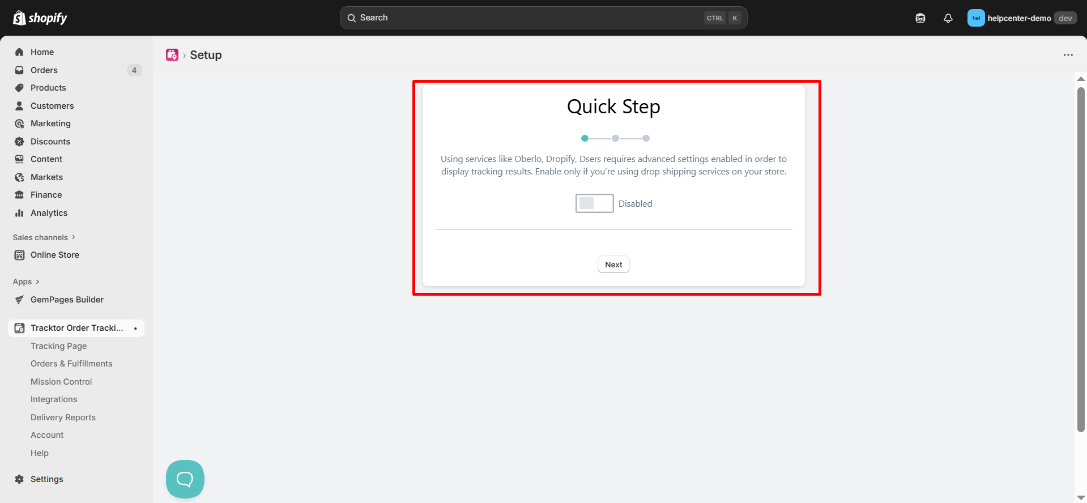Select Integrations in the Tracktor submenu

54,399
